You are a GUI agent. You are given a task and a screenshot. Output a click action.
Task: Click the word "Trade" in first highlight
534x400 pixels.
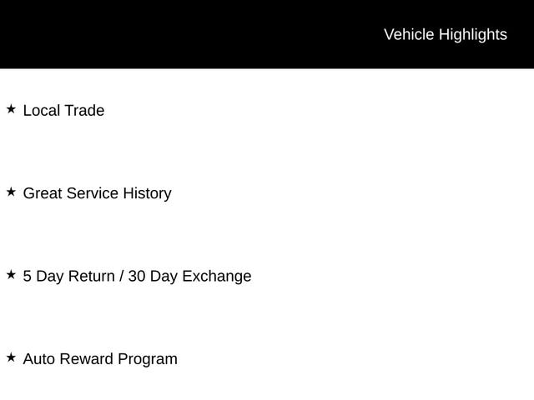point(84,110)
